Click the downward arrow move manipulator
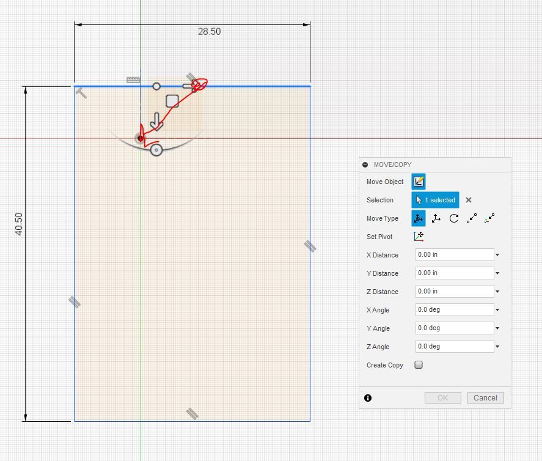 [156, 122]
